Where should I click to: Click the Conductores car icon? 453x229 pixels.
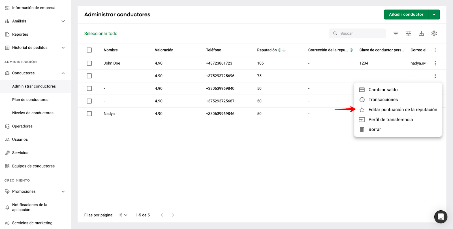[x=7, y=73]
